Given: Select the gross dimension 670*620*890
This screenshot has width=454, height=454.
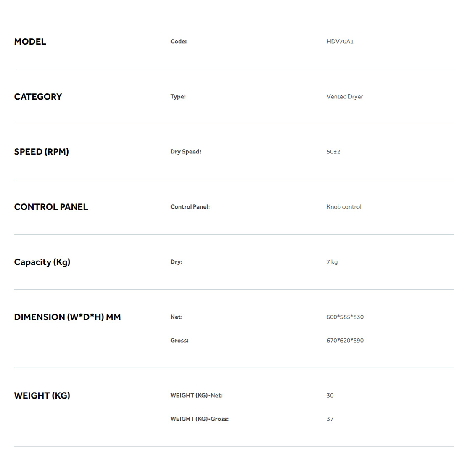Looking at the screenshot, I should [x=345, y=340].
